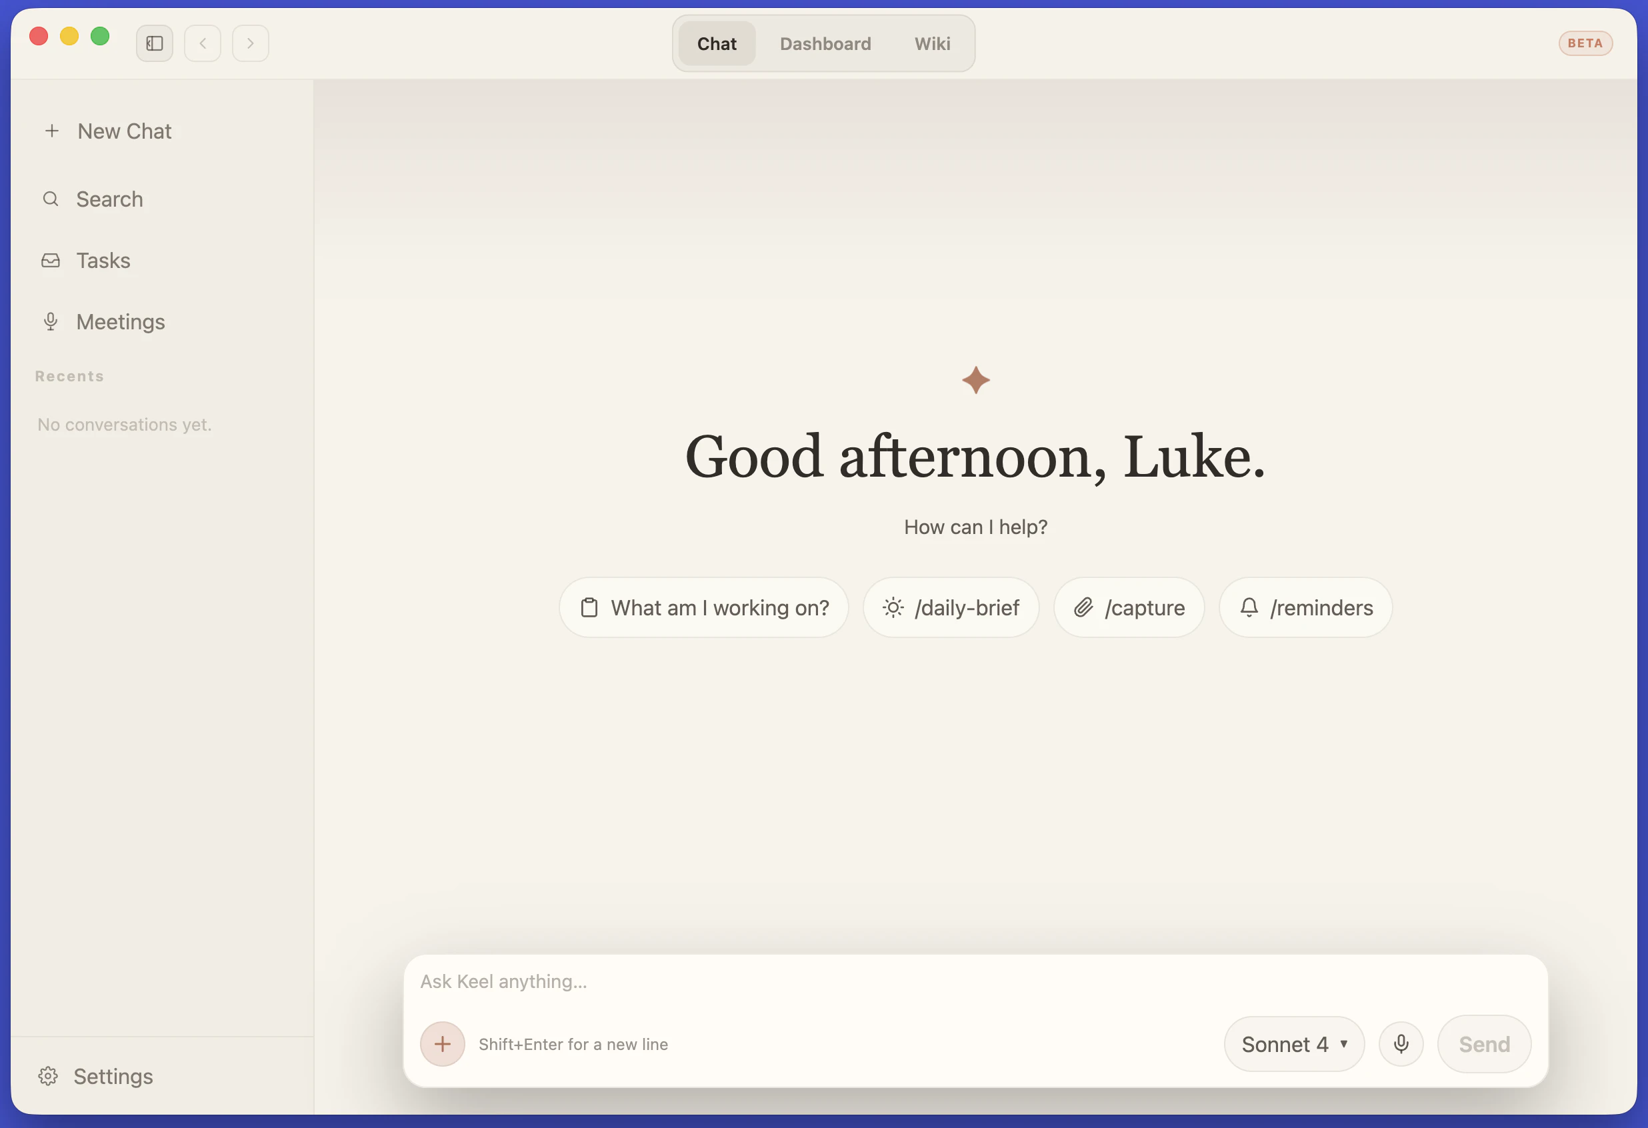Screen dimensions: 1648x1128
Task: Click 'No conversations yet.' text
Action: pyautogui.click(x=125, y=425)
